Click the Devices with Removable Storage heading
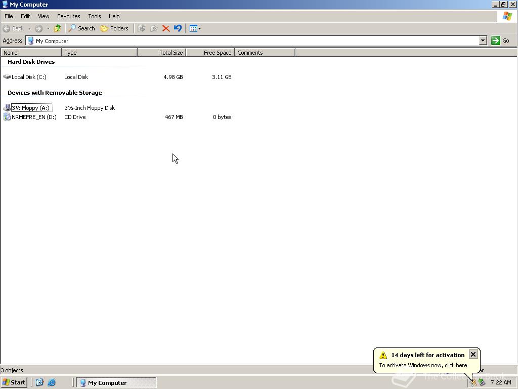The image size is (518, 389). coord(55,93)
